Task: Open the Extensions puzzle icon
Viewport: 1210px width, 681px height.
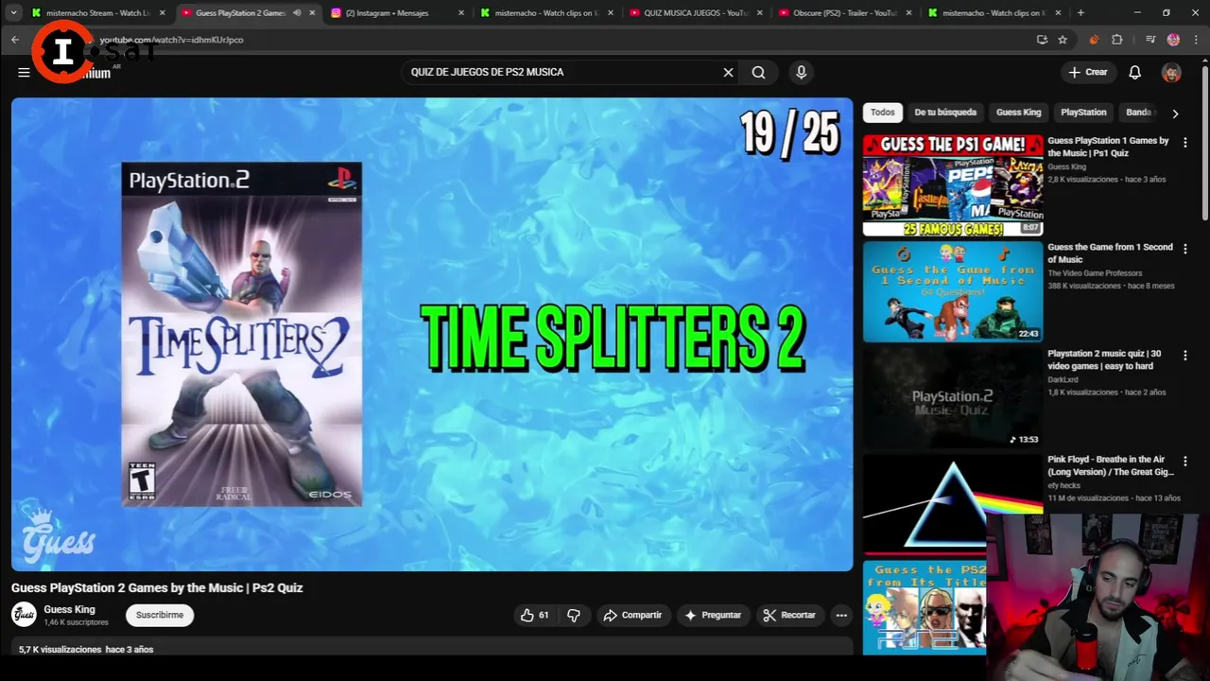Action: pos(1116,40)
